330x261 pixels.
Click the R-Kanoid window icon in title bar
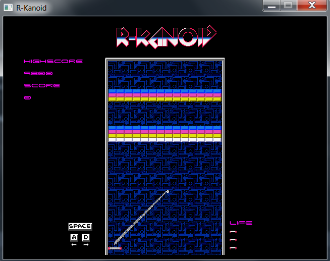coord(8,8)
